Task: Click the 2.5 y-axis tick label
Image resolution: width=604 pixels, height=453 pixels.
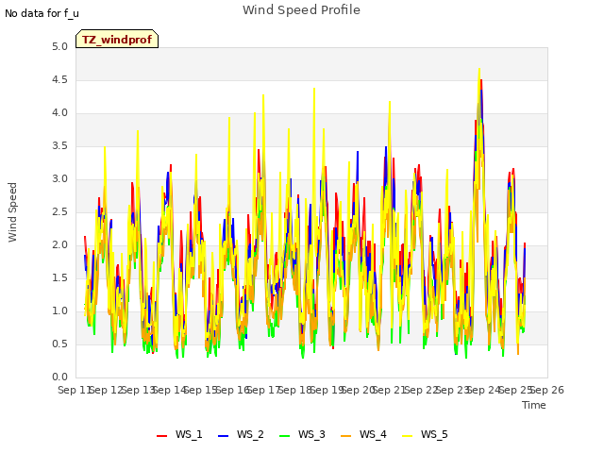Action: pos(59,211)
